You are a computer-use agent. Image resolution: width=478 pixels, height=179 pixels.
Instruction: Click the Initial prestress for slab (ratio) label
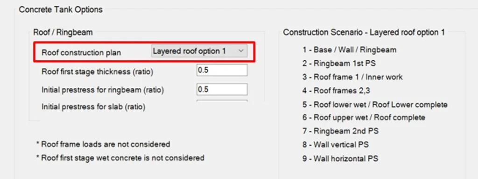coord(93,107)
